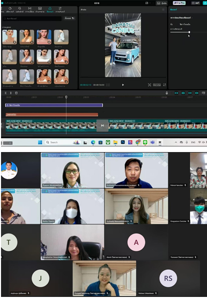Image resolution: width=207 pixels, height=300 pixels.
Task: Open the LINE app from the taskbar
Action: pos(145,142)
